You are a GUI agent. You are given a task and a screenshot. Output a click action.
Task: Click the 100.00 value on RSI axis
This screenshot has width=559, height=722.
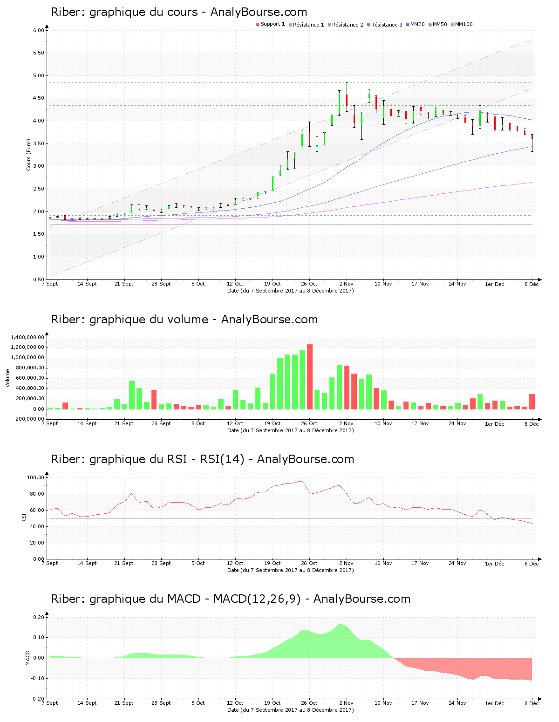36,477
